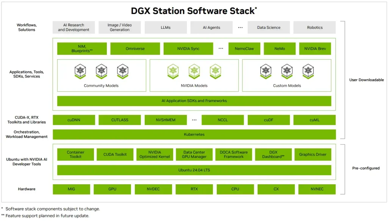
Task: Click the NIM, Blueprints green box
Action: [x=82, y=49]
